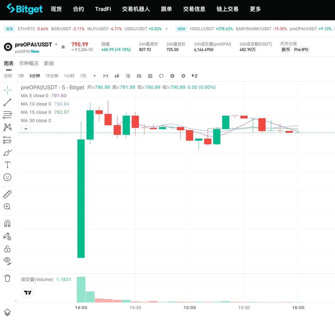The image size is (335, 324).
Task: Open HOOLI/USDT ticker link
Action: click(x=211, y=29)
